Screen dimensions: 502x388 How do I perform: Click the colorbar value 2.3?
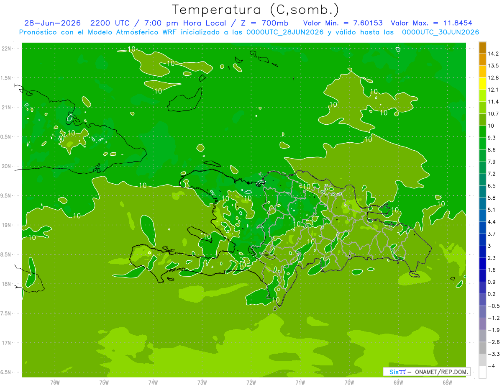coord(492,258)
